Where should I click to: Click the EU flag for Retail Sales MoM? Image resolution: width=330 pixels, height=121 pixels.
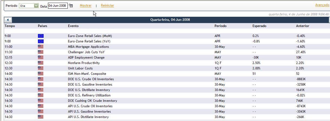pyautogui.click(x=41, y=36)
